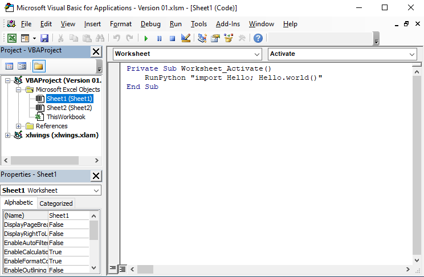Image resolution: width=424 pixels, height=277 pixels.
Task: Click the EnableAutoFilter False value
Action: (69, 243)
